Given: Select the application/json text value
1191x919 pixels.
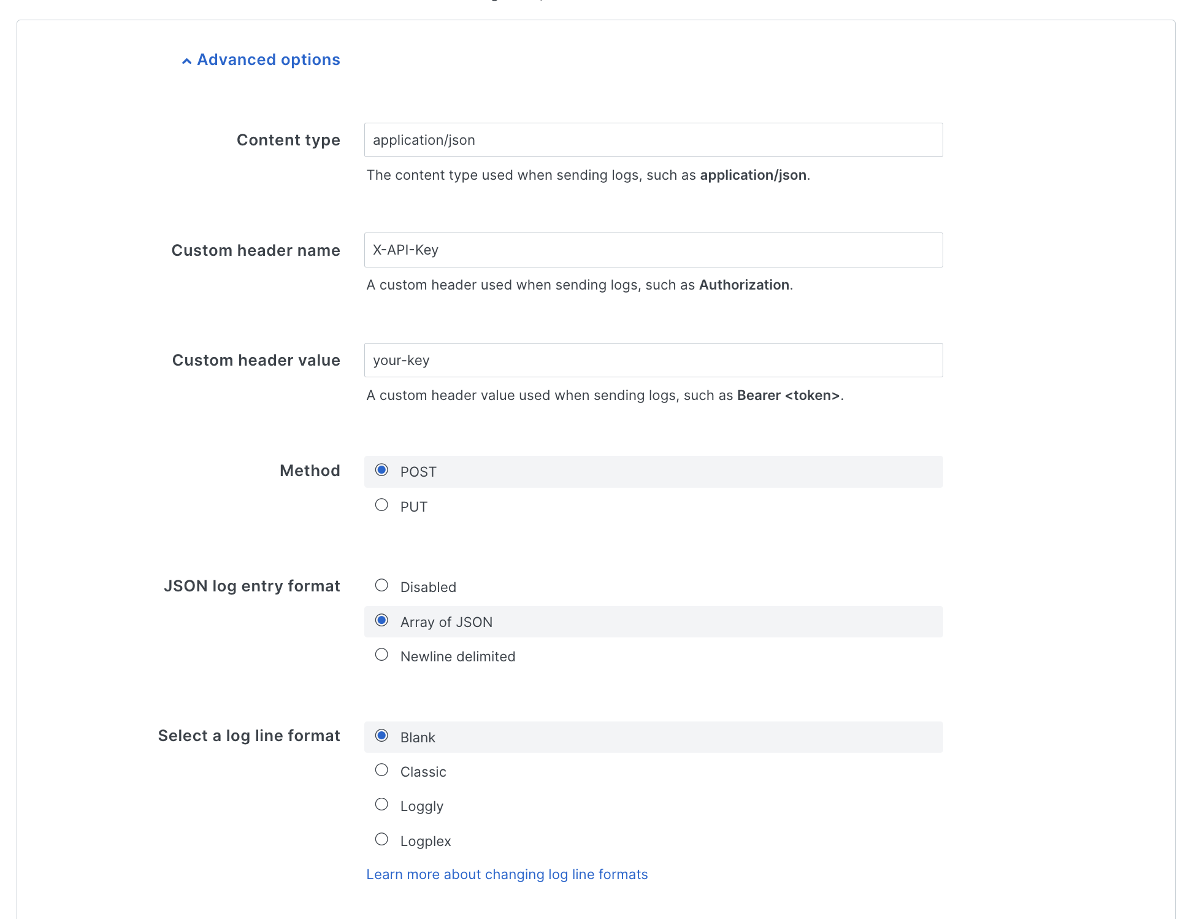Looking at the screenshot, I should pos(423,140).
